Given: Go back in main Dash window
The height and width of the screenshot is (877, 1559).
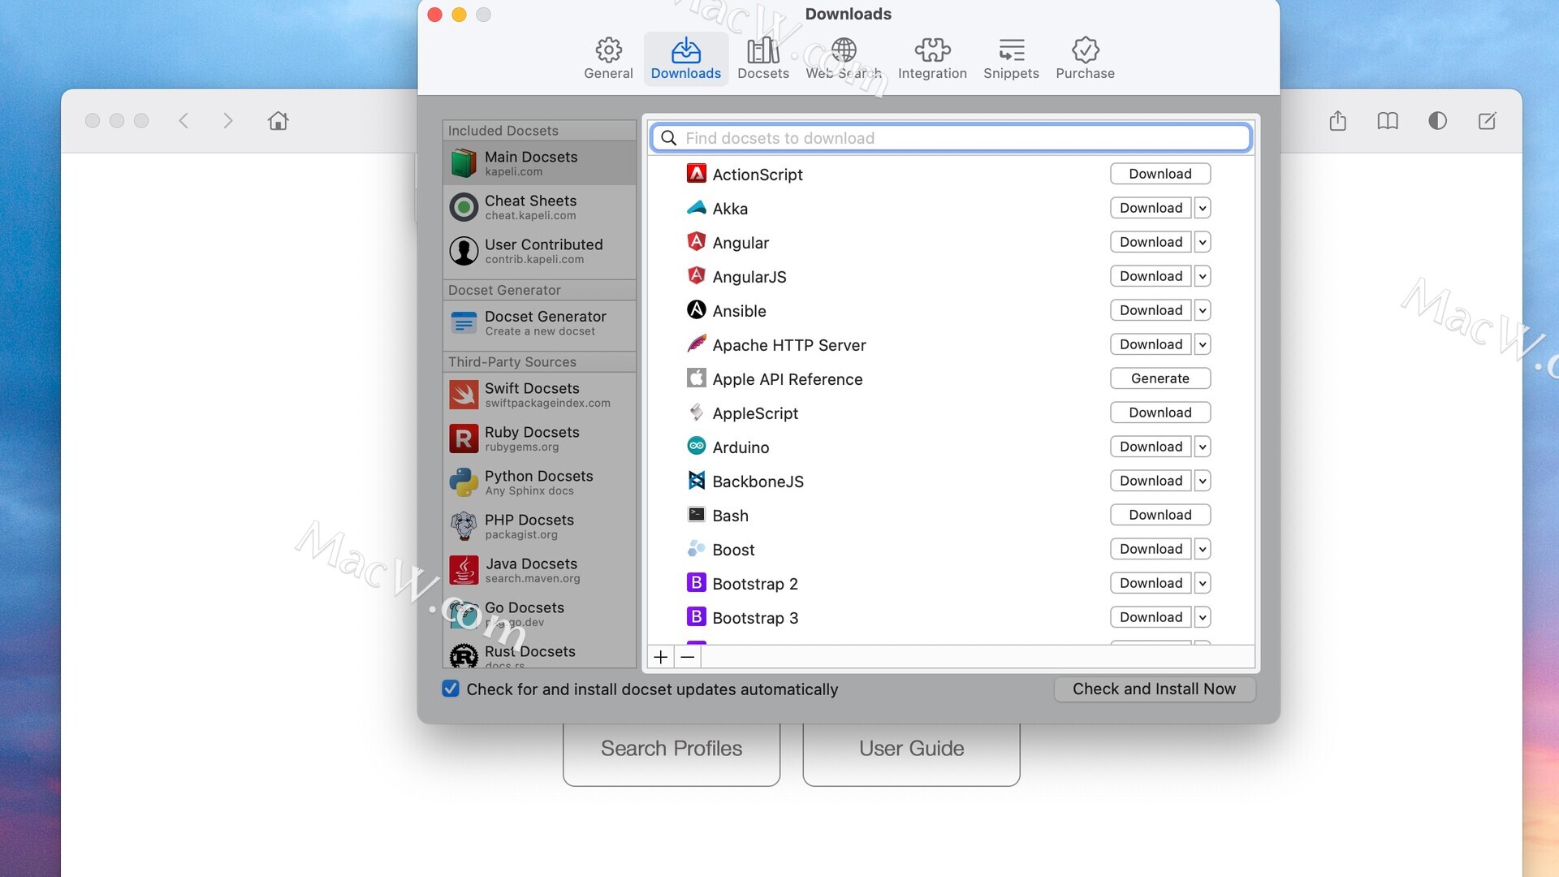Looking at the screenshot, I should (x=184, y=121).
